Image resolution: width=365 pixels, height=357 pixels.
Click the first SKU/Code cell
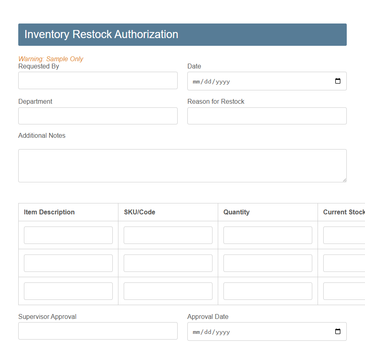[x=167, y=235]
